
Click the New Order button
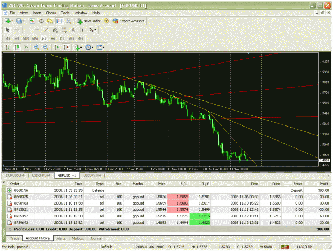click(x=89, y=21)
